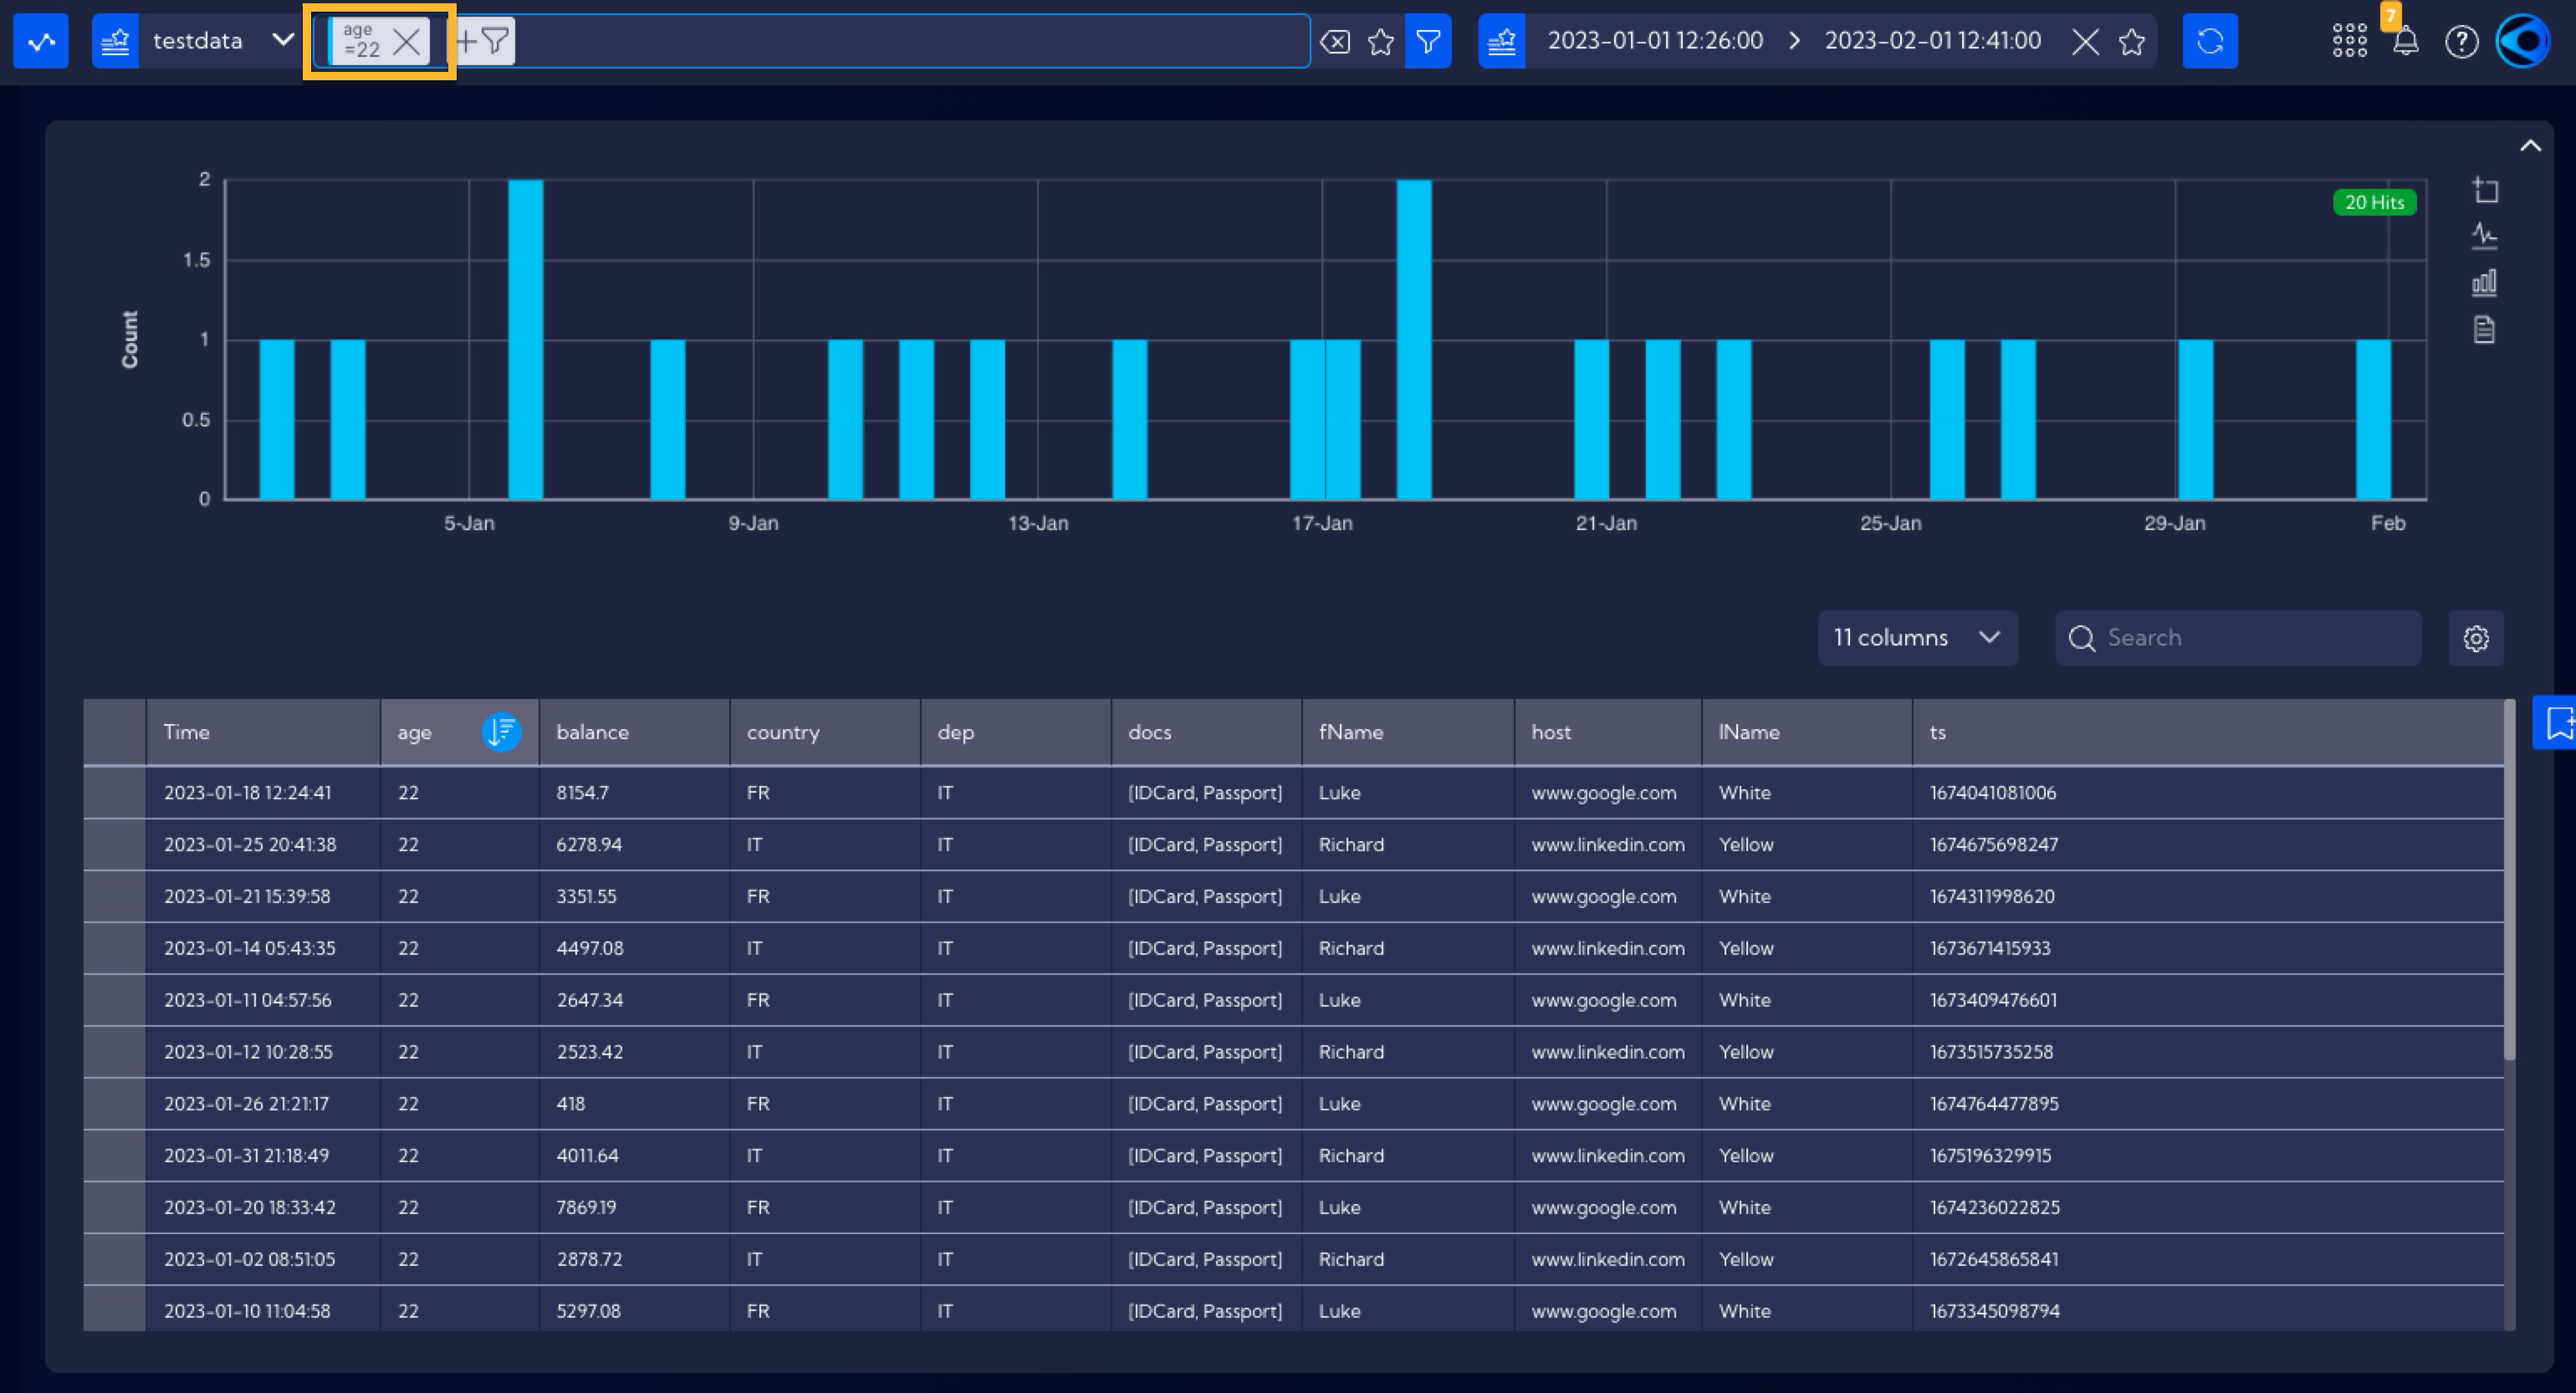The width and height of the screenshot is (2576, 1393).
Task: Remove the age=22 filter chip
Action: tap(407, 41)
